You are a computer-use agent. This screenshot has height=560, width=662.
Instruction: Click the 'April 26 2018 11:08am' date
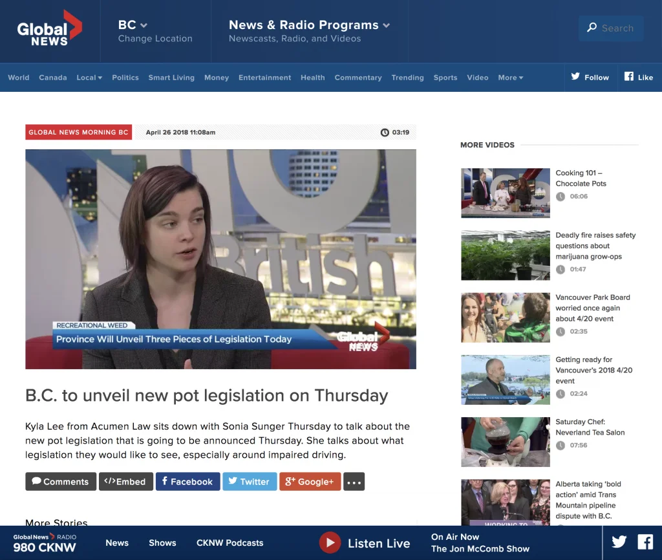[181, 132]
